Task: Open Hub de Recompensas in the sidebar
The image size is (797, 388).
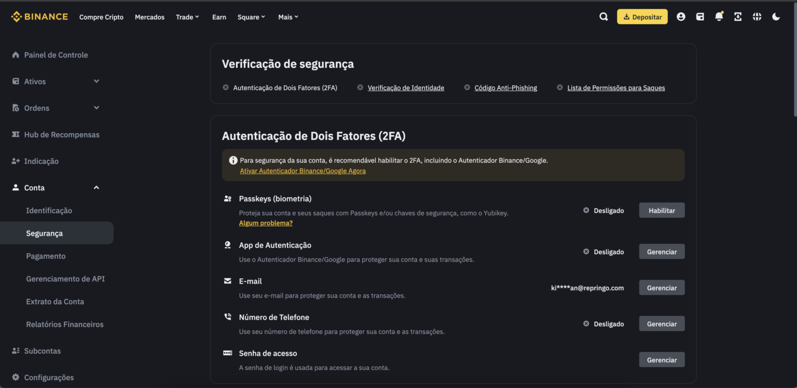Action: [62, 134]
